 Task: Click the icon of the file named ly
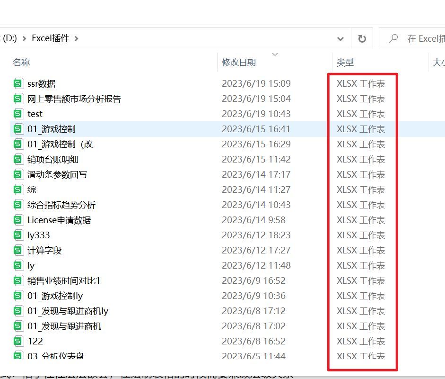18,265
